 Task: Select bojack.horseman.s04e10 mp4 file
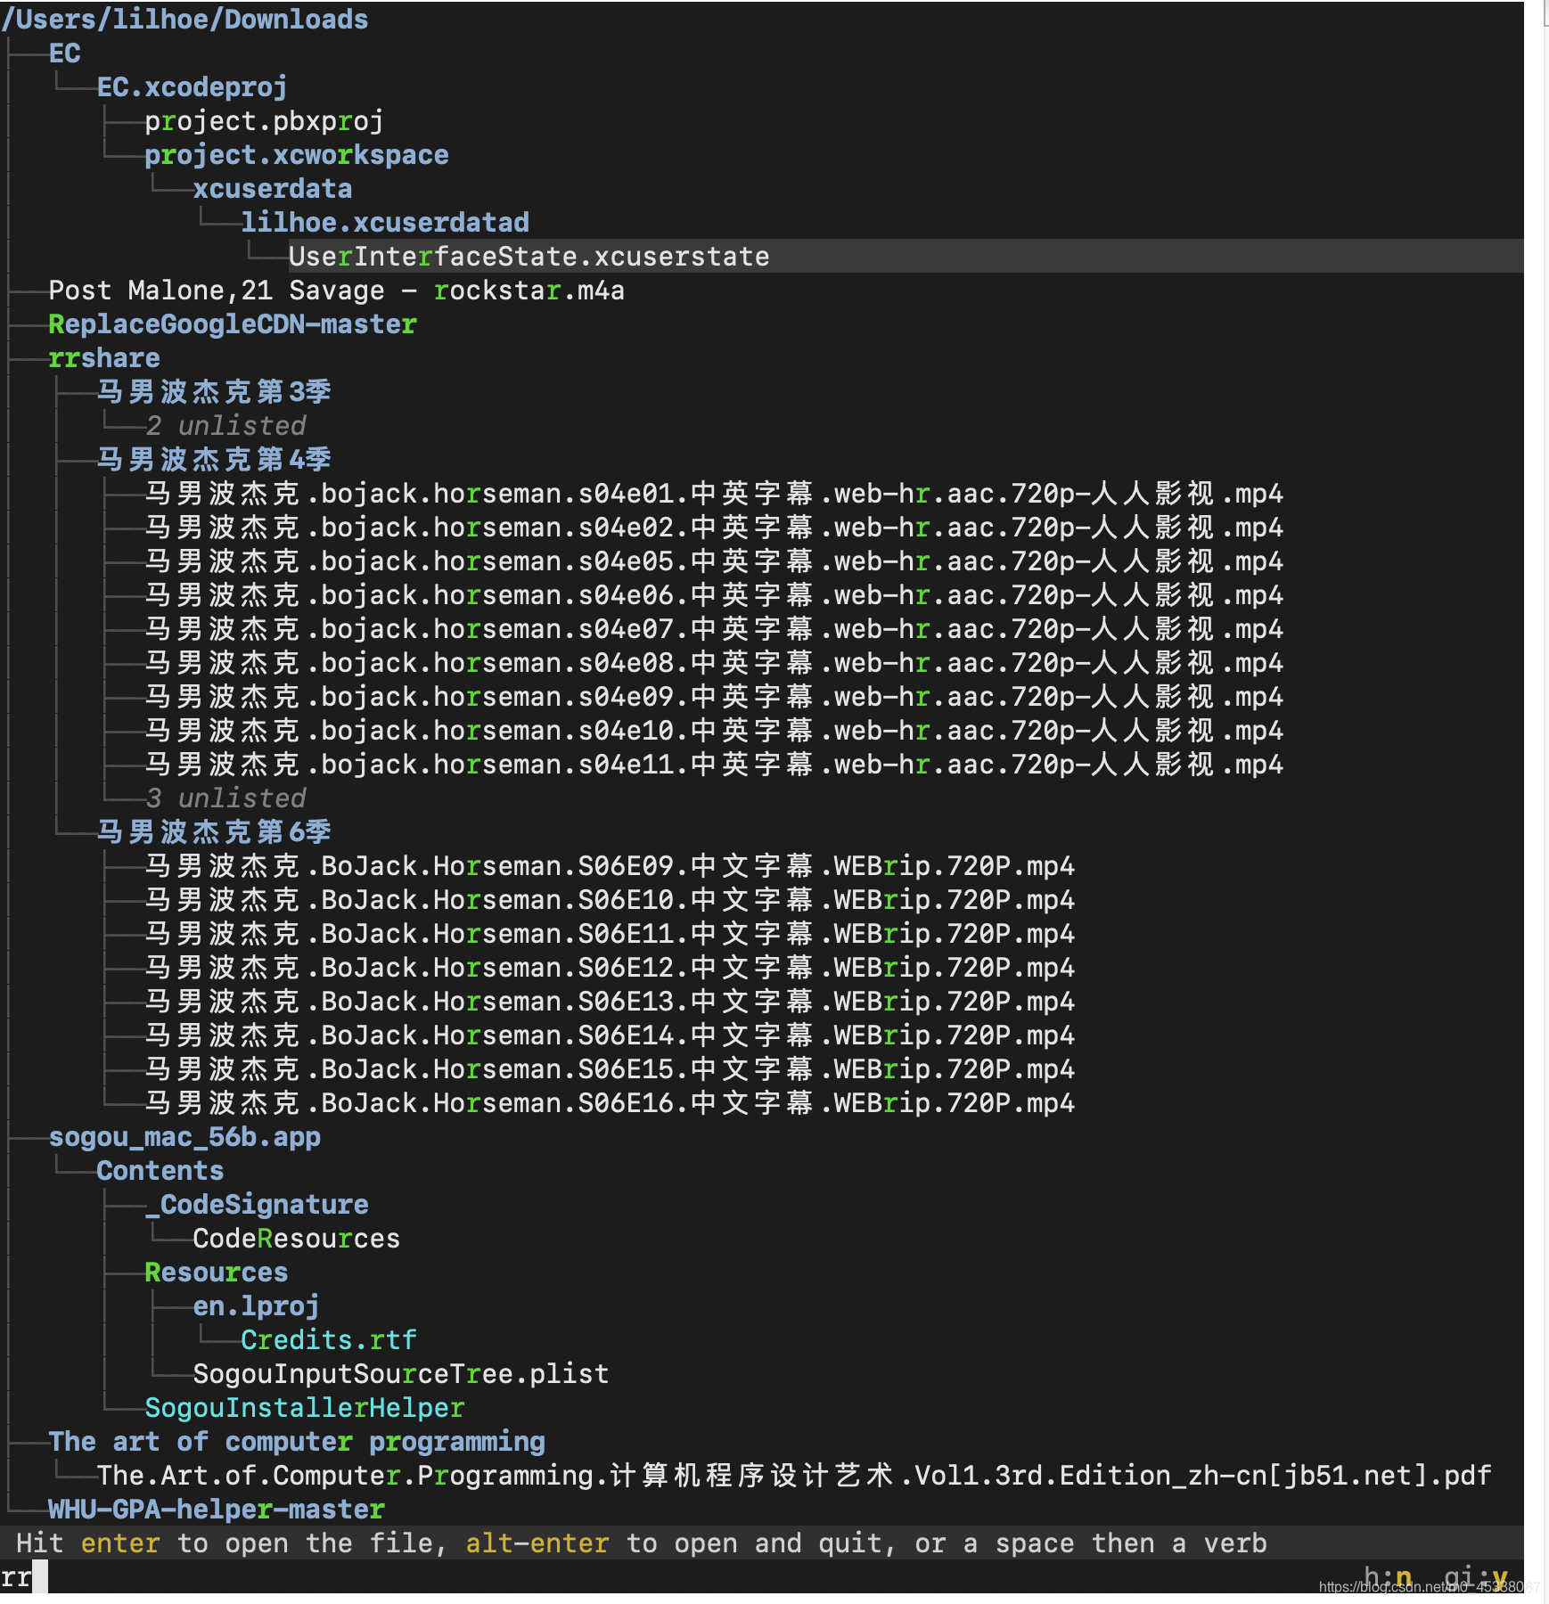(x=713, y=731)
